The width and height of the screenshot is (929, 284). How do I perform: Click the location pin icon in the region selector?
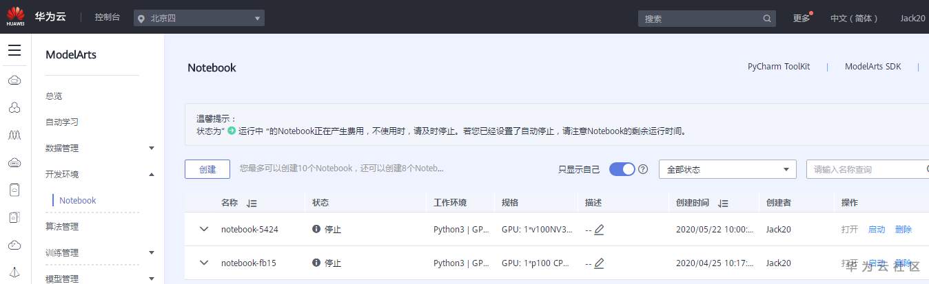tap(141, 19)
